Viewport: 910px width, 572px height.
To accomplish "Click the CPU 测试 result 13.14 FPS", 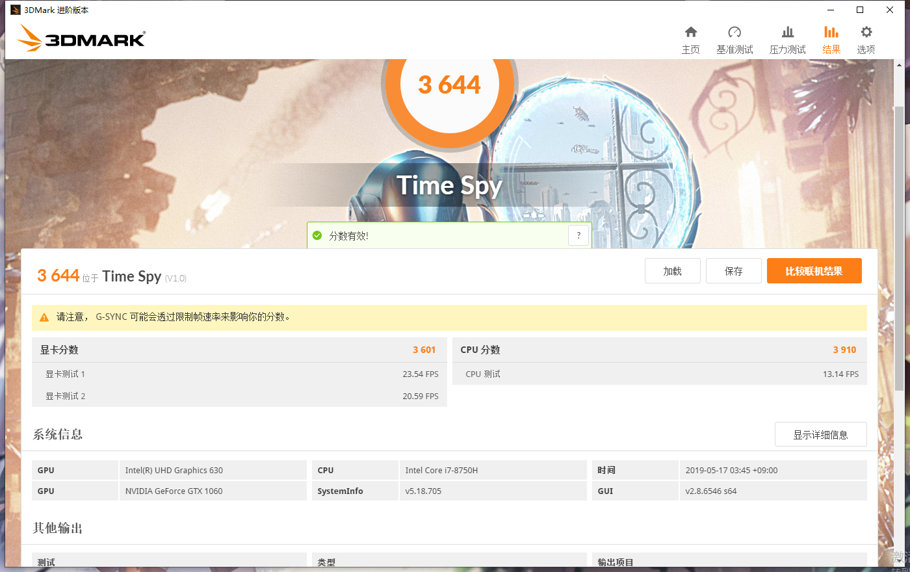I will [x=841, y=374].
